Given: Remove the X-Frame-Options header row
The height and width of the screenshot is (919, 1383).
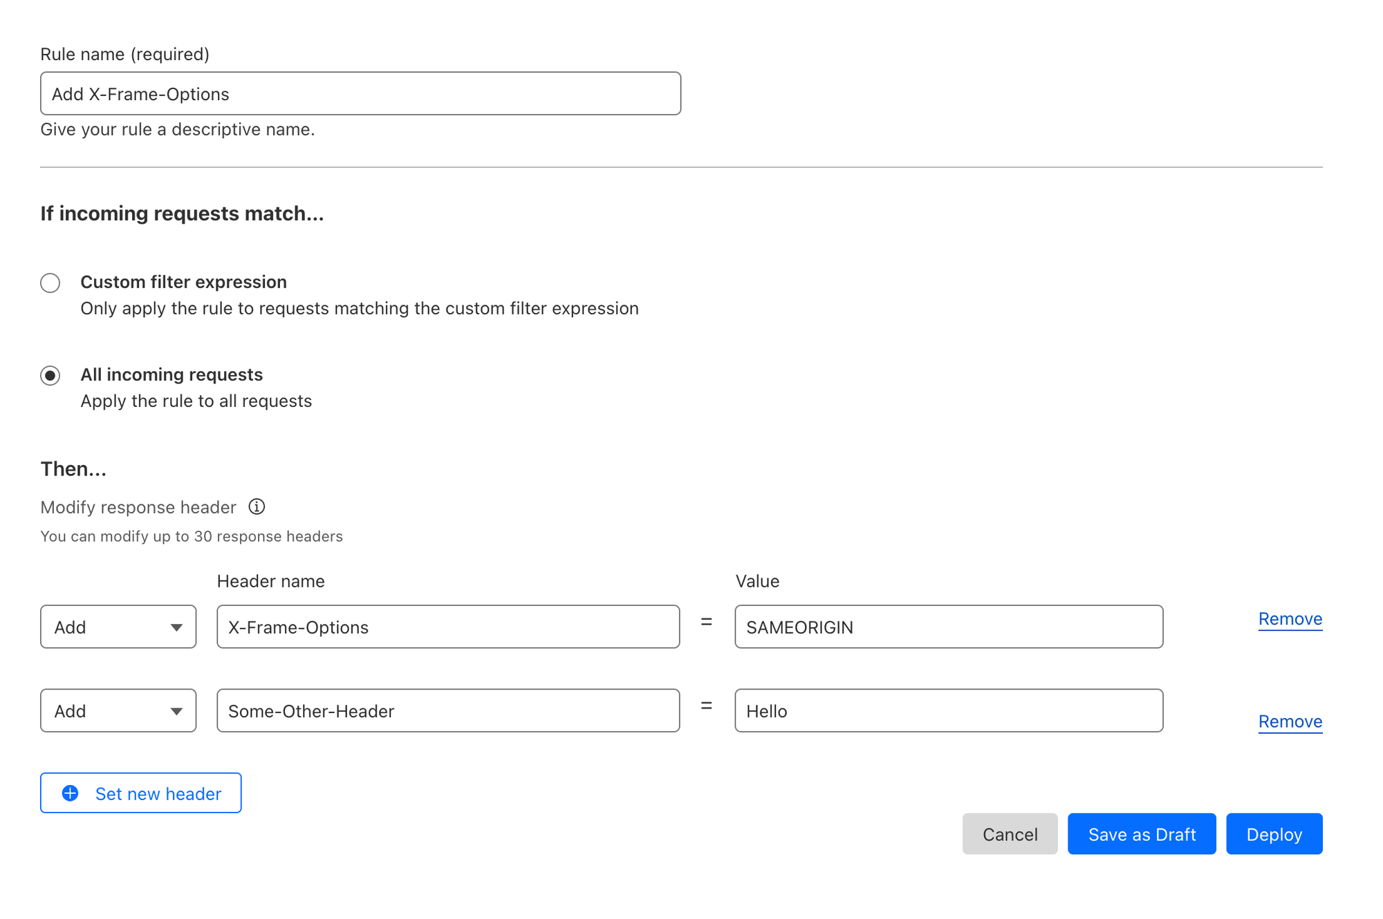Looking at the screenshot, I should tap(1290, 619).
